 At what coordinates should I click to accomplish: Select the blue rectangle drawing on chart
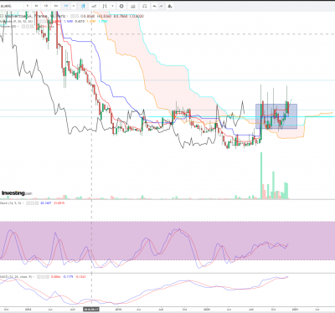[x=276, y=116]
